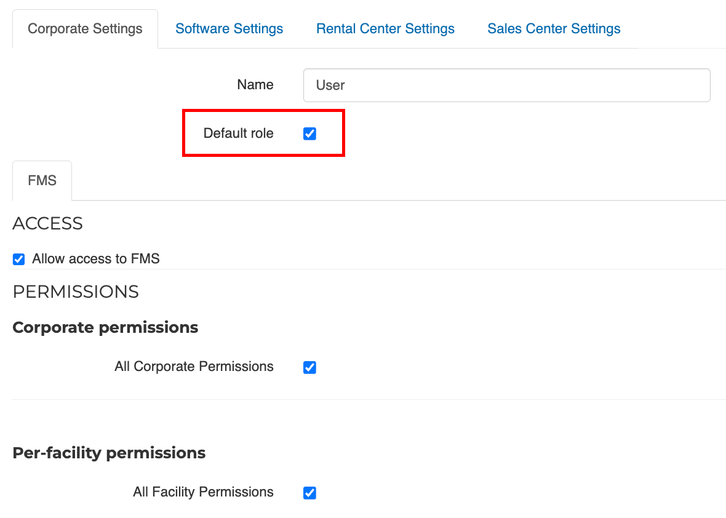
Task: Select the Corporate permissions subheading
Action: coord(105,327)
